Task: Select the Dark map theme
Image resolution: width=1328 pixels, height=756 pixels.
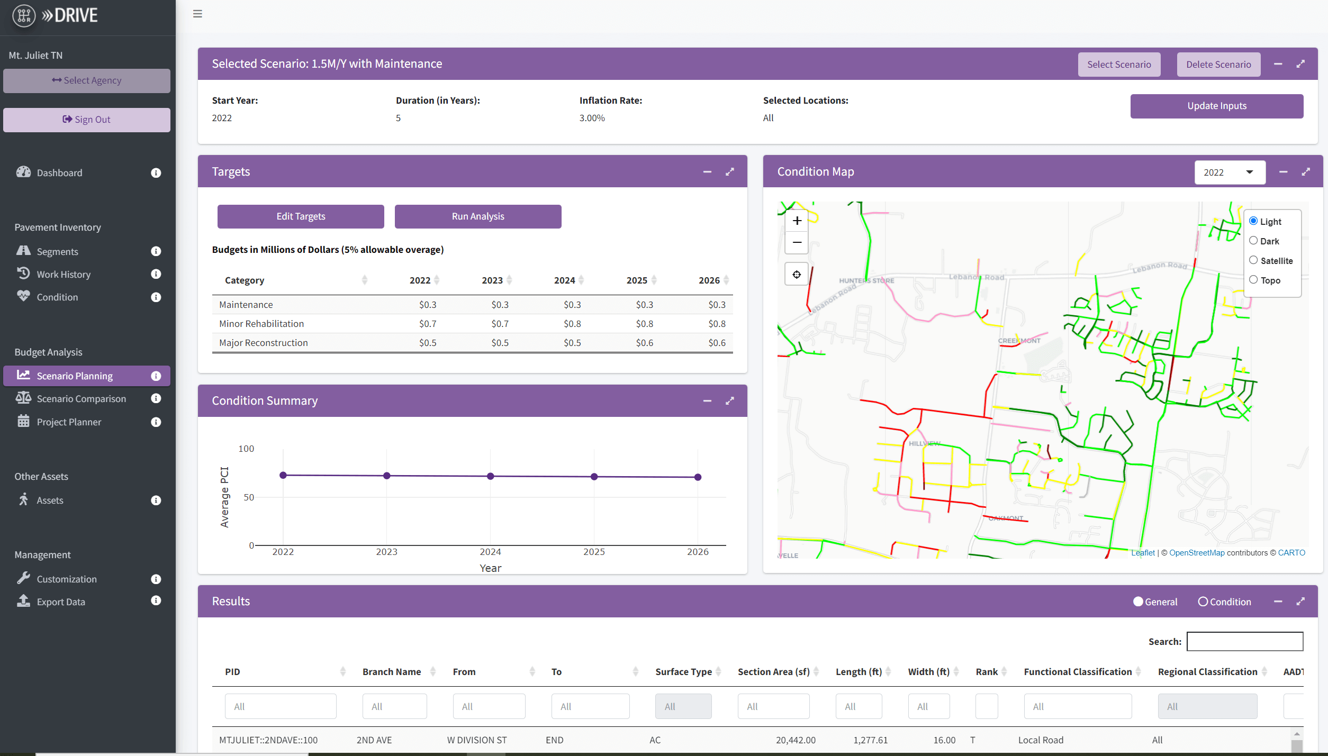Action: (x=1253, y=240)
